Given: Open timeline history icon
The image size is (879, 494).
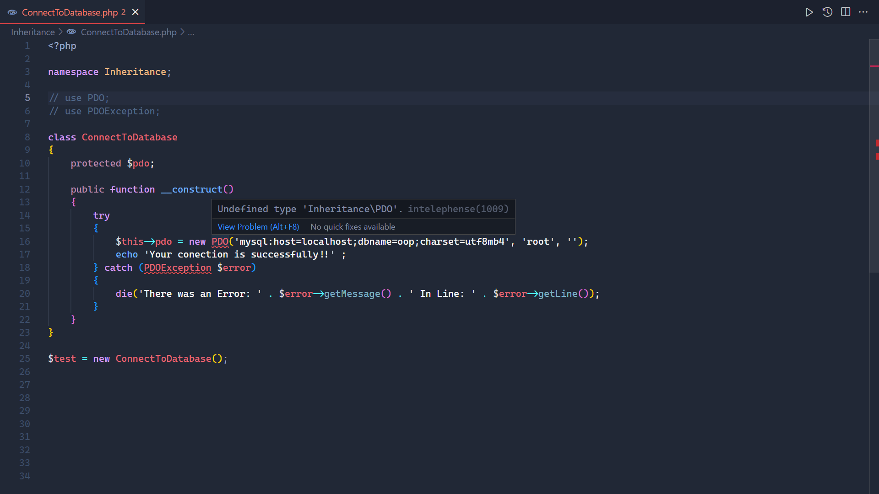Looking at the screenshot, I should point(827,12).
